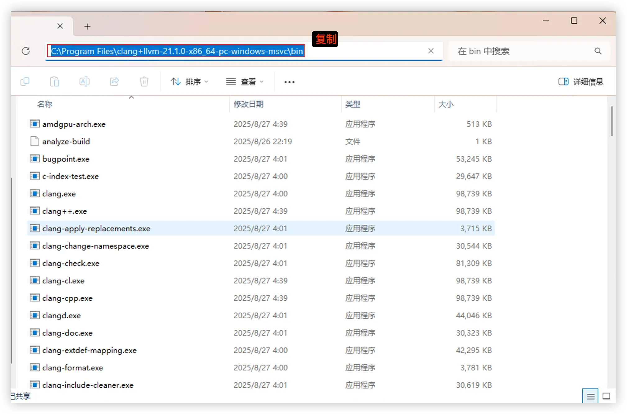Click the Copy icon in toolbar
Viewport: 627px width, 414px height.
pyautogui.click(x=25, y=82)
